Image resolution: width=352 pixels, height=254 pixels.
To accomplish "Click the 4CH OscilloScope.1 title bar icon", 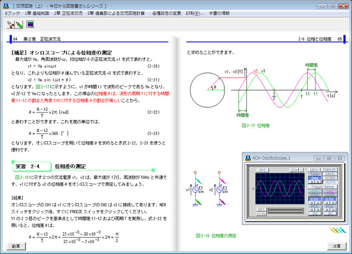I will 248,158.
